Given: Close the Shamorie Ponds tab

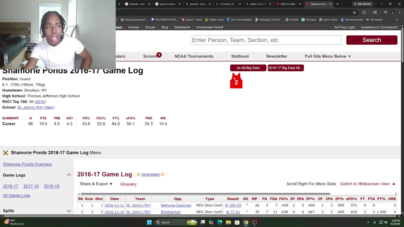Looking at the screenshot, I should pos(330,4).
